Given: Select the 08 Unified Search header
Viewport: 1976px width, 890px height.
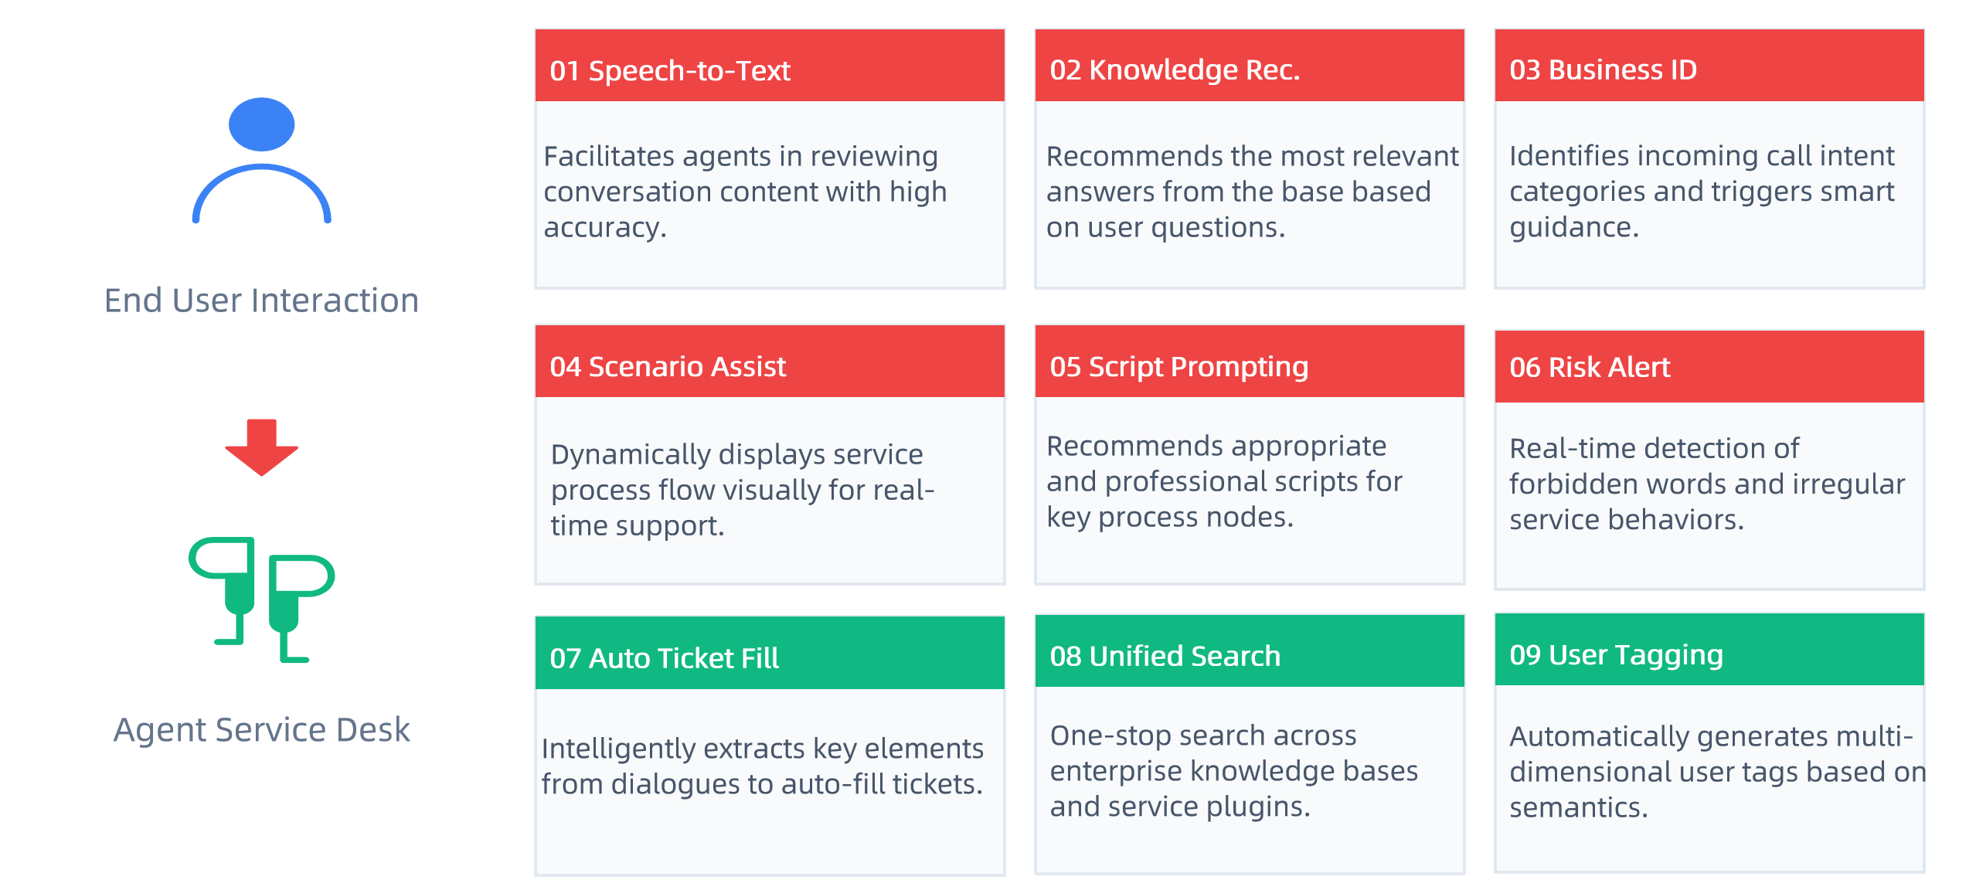Looking at the screenshot, I should 1249,651.
